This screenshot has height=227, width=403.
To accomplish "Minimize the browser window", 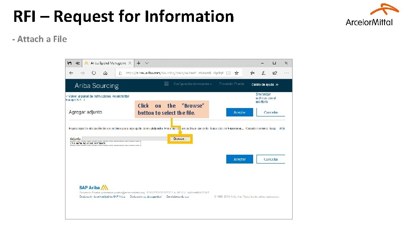I will [x=262, y=63].
